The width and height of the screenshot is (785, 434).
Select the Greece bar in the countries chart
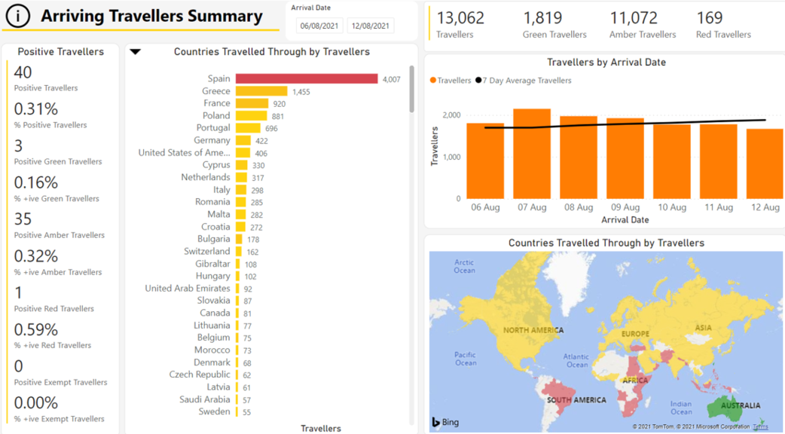[x=261, y=91]
